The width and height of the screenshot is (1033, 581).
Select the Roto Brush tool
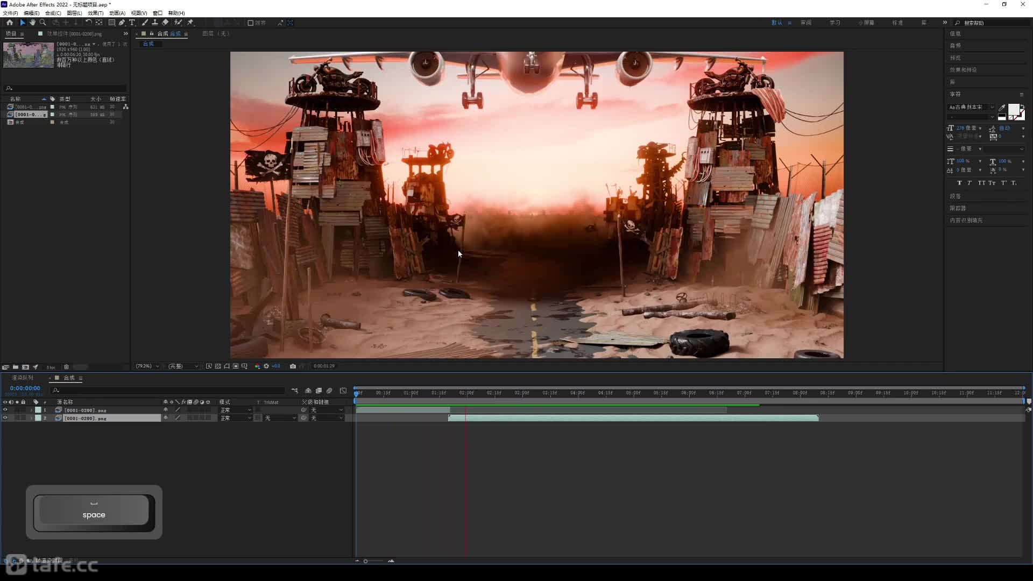coord(178,23)
